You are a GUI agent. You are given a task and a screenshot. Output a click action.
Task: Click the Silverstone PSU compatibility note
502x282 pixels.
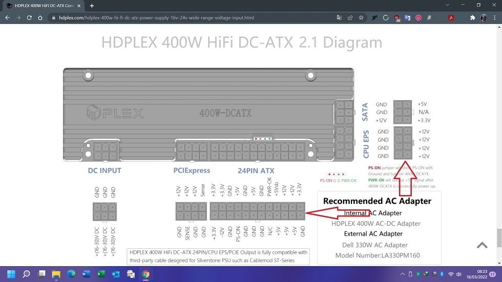(218, 256)
